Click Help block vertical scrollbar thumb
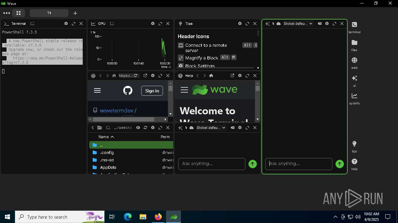This screenshot has height=223, width=398. [257, 89]
